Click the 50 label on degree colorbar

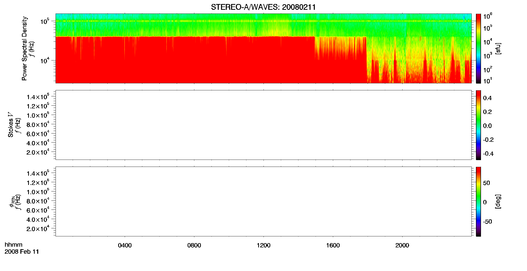tap(487, 183)
